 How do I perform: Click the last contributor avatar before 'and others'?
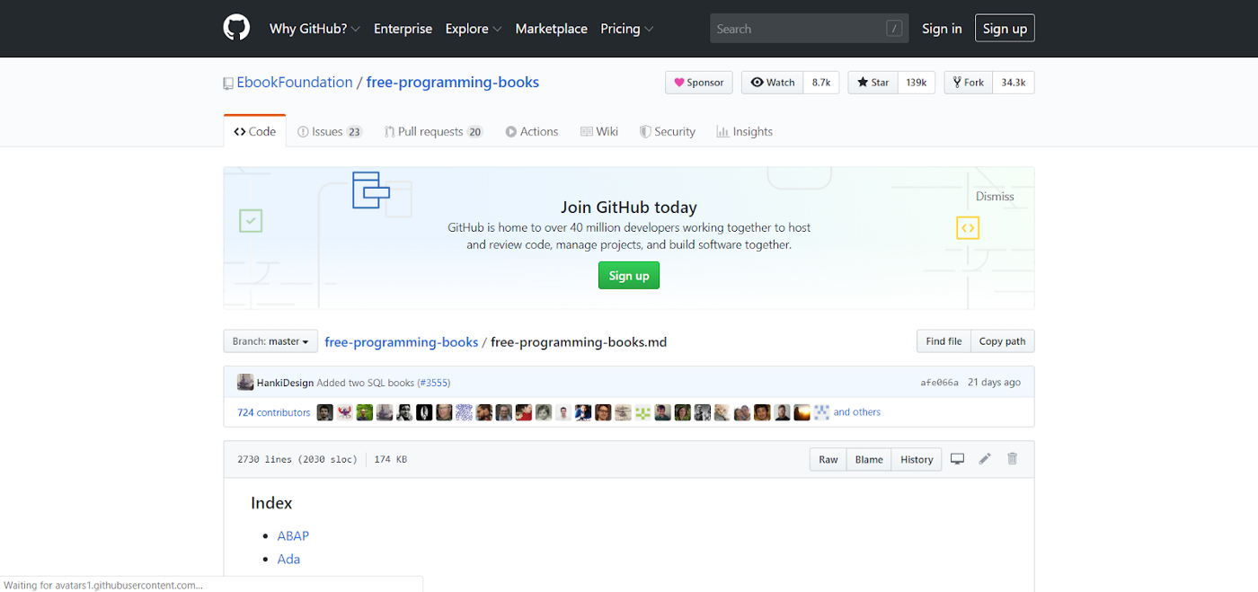(821, 412)
